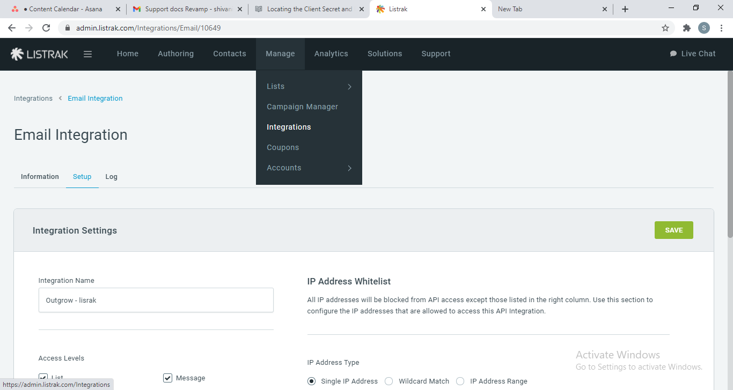This screenshot has height=390, width=733.
Task: Open the Authoring menu
Action: 175,54
